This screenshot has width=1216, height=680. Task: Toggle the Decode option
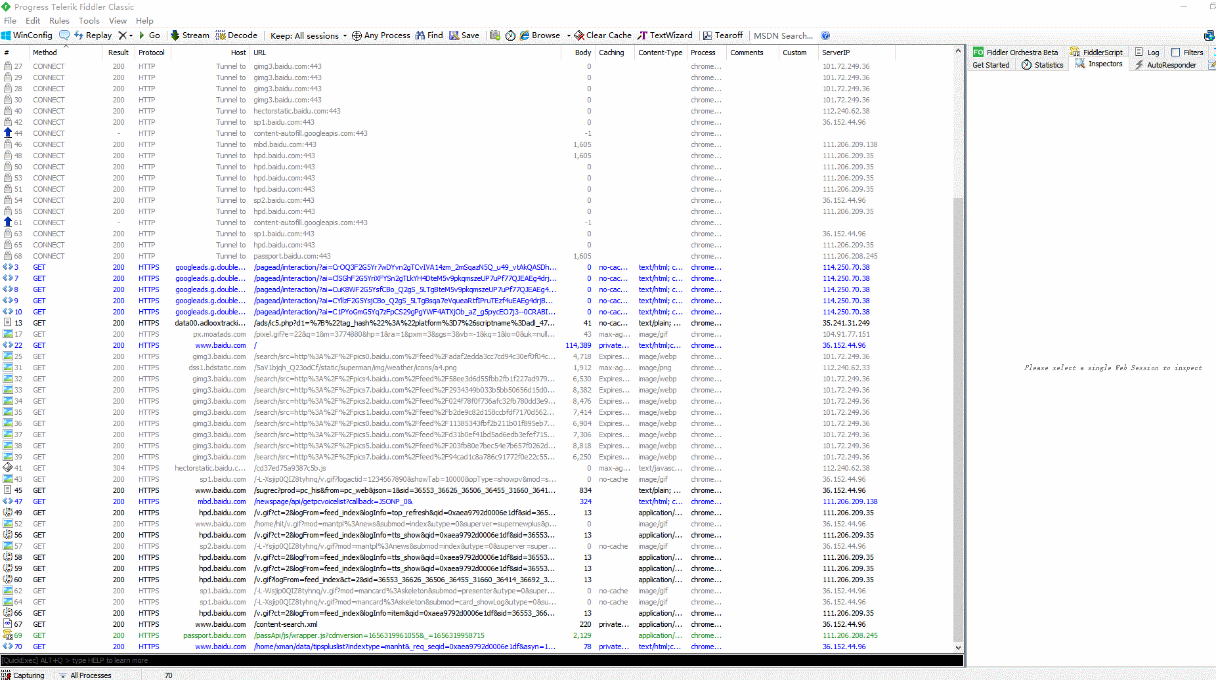(x=236, y=35)
